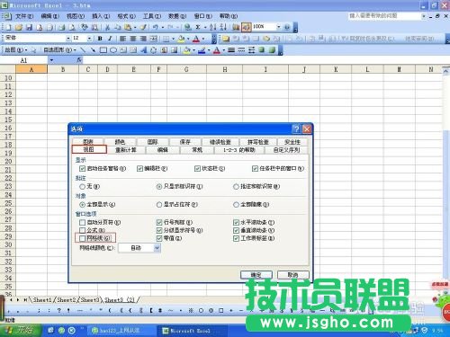The image size is (450, 337).
Task: Select the Oval drawing tool
Action: [x=113, y=50]
